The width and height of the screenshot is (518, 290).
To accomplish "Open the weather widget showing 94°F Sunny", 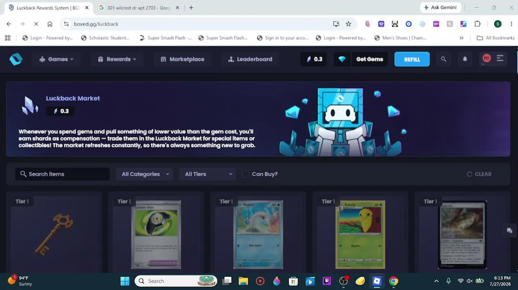I will click(x=20, y=281).
